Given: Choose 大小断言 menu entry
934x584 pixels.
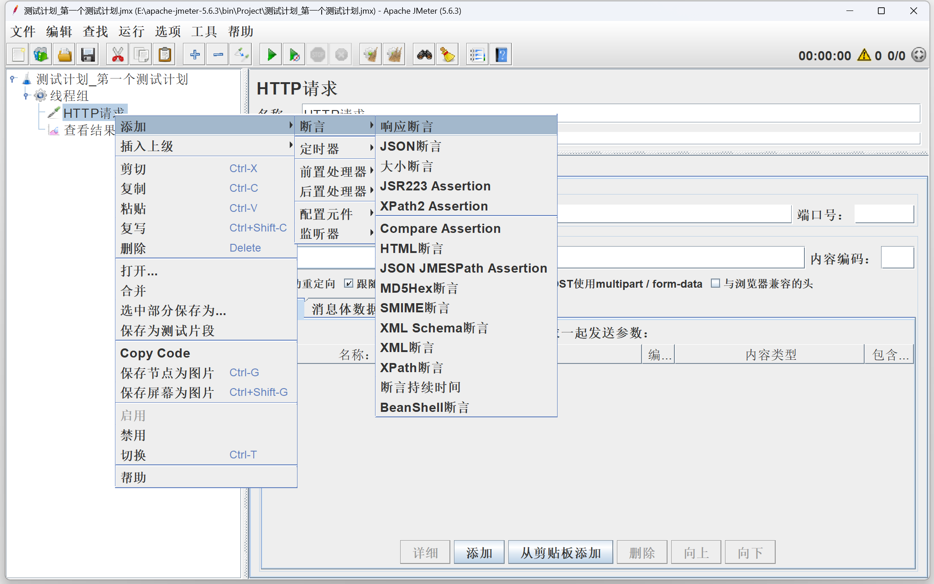Looking at the screenshot, I should 466,166.
